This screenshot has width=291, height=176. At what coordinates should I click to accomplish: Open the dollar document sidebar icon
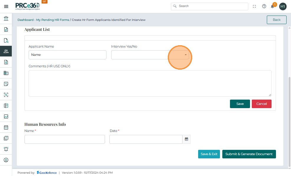tap(6, 62)
